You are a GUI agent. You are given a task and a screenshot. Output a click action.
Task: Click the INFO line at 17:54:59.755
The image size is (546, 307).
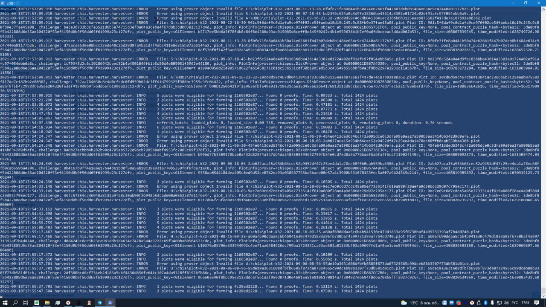tap(189, 223)
